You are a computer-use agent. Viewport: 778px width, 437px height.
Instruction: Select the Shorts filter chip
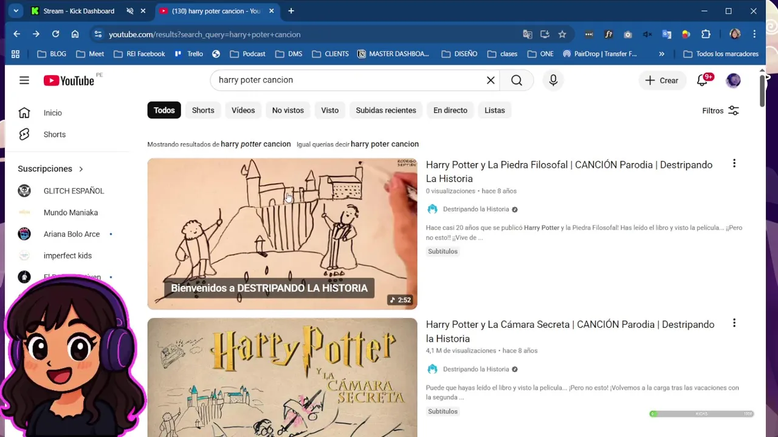[203, 110]
